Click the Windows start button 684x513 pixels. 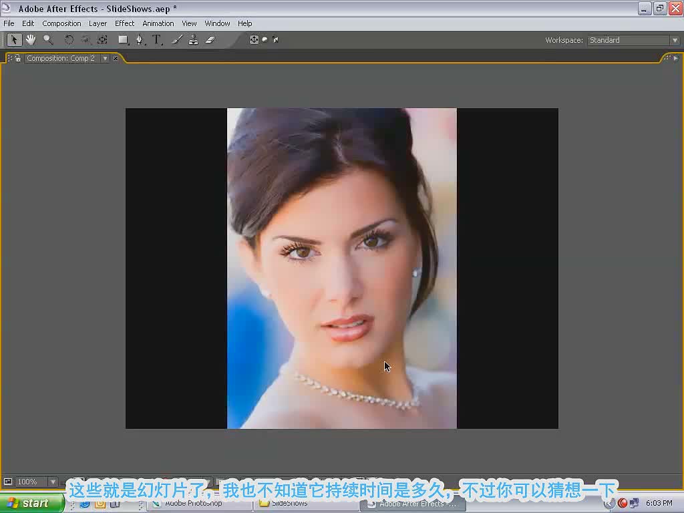pos(31,504)
